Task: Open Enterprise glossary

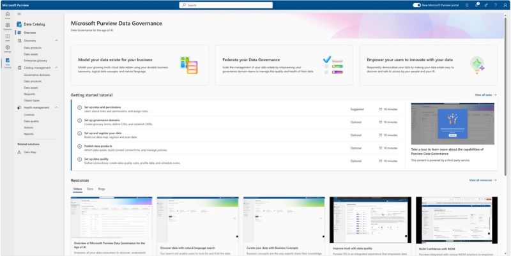Action: click(x=36, y=61)
